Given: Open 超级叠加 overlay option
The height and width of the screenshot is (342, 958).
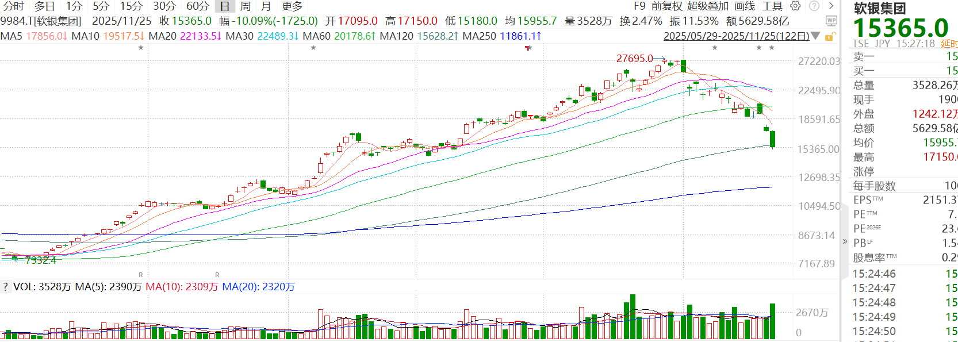Looking at the screenshot, I should pos(708,6).
